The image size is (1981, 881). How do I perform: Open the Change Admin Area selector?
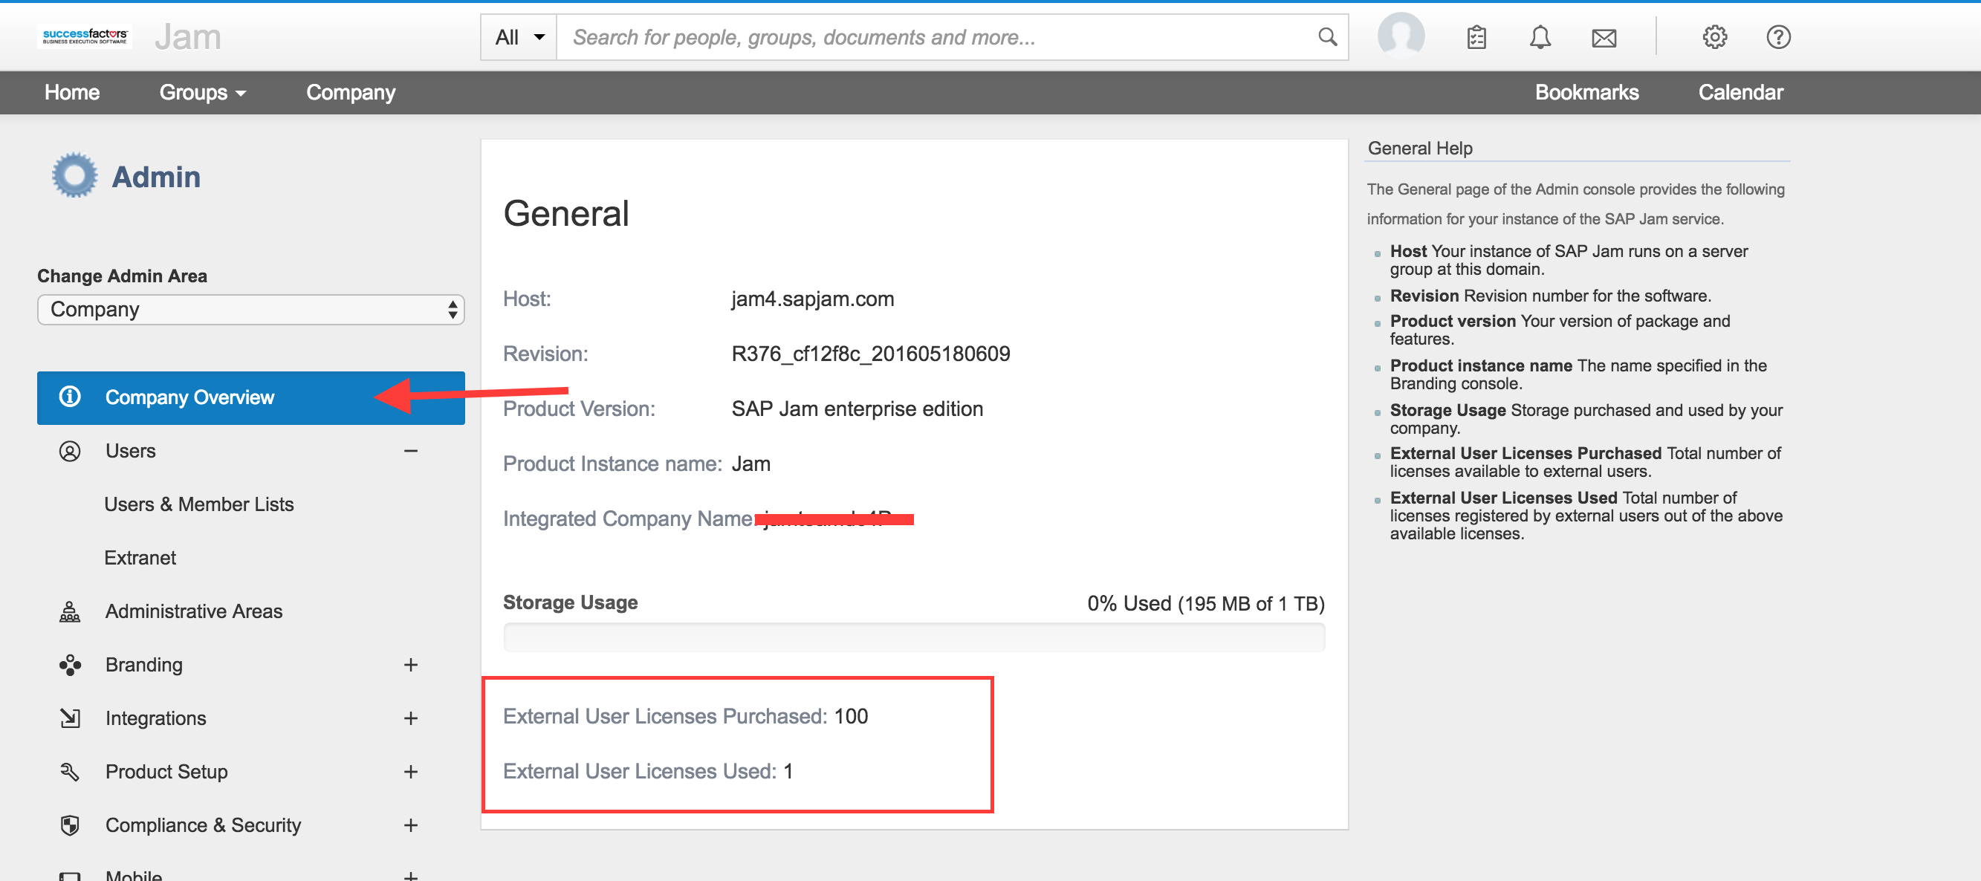click(250, 309)
